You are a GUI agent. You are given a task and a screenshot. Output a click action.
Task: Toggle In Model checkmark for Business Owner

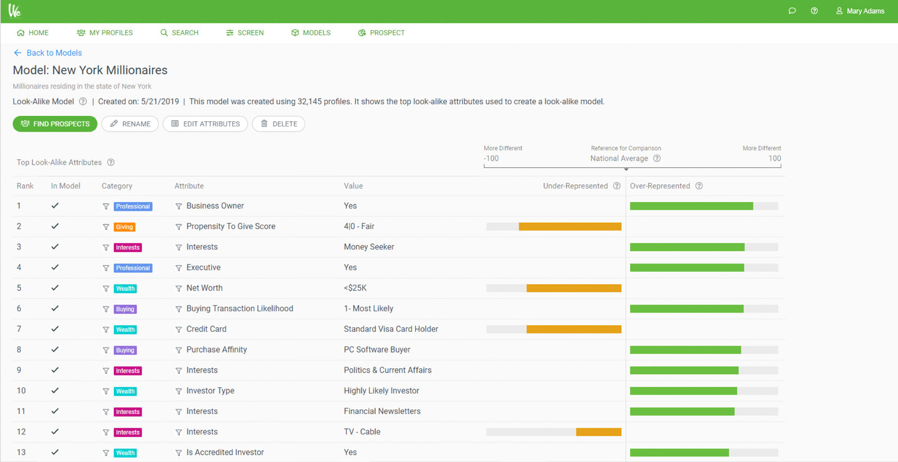[55, 205]
